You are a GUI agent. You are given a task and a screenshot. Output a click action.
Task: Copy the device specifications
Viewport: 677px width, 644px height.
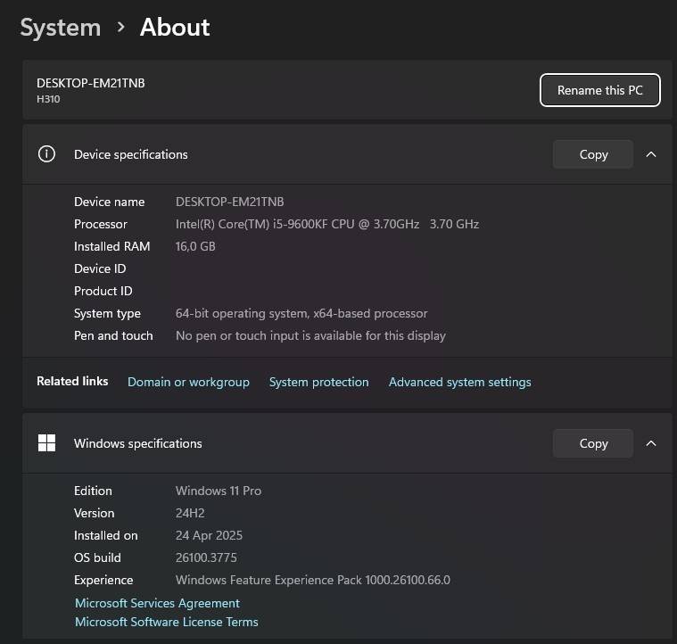(593, 154)
